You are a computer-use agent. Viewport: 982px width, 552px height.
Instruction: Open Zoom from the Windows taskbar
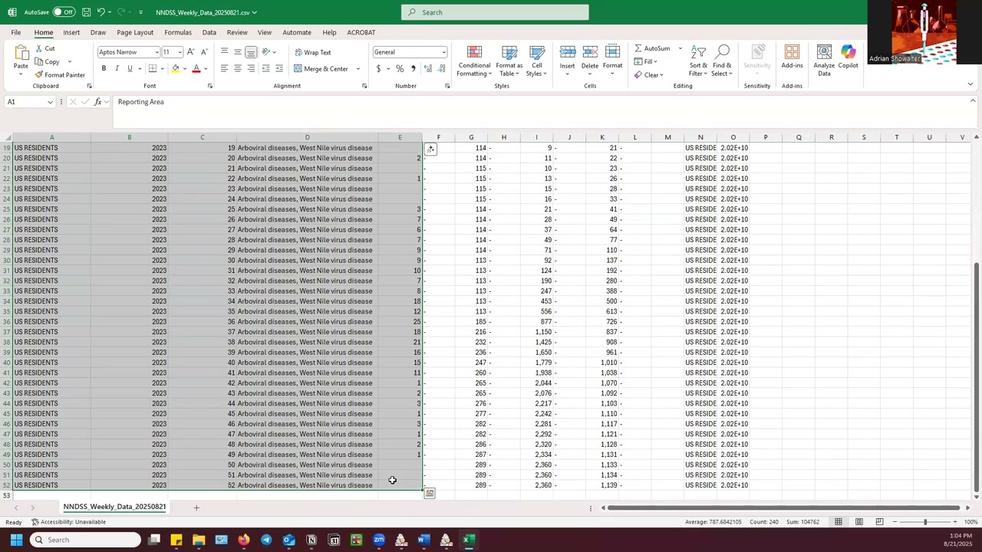point(379,540)
